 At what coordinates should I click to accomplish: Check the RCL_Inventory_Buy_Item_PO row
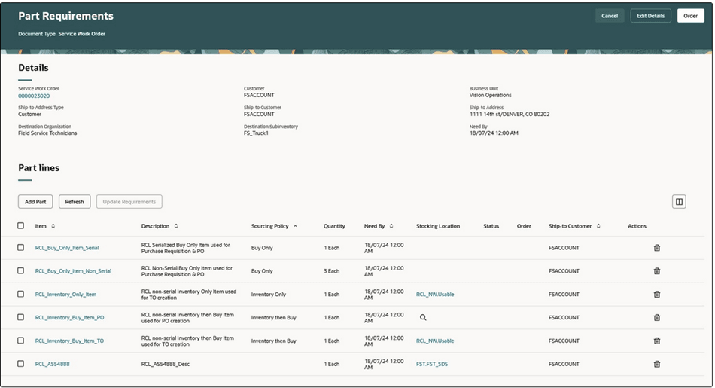click(x=20, y=317)
